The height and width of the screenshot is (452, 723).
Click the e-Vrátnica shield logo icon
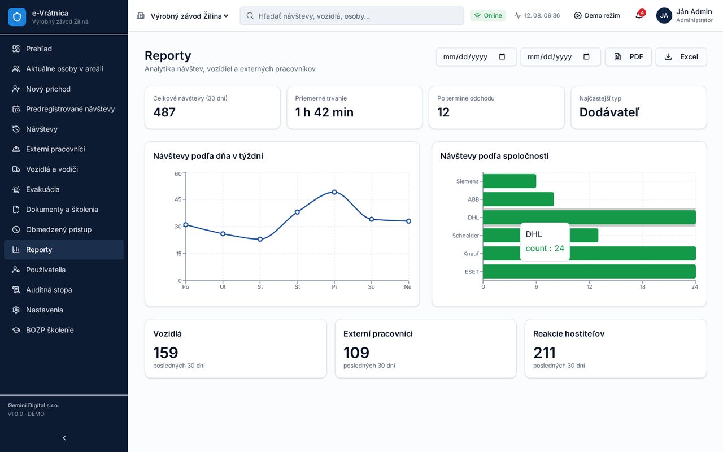(x=17, y=17)
